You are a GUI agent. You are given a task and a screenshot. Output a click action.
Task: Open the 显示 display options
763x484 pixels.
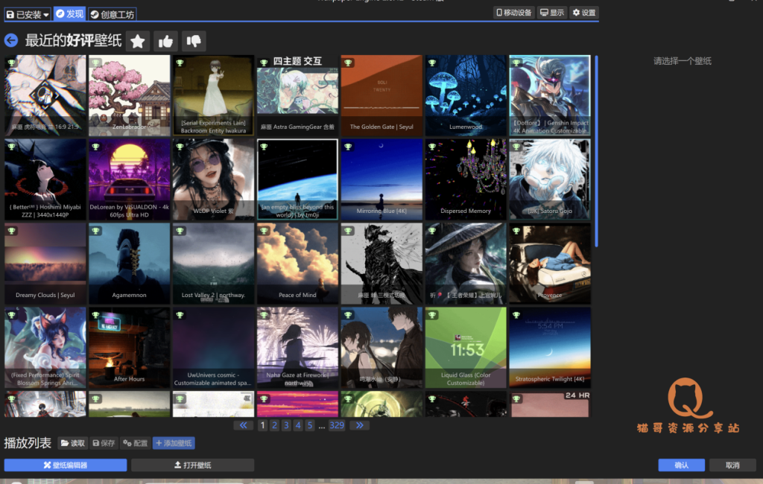[x=552, y=13]
